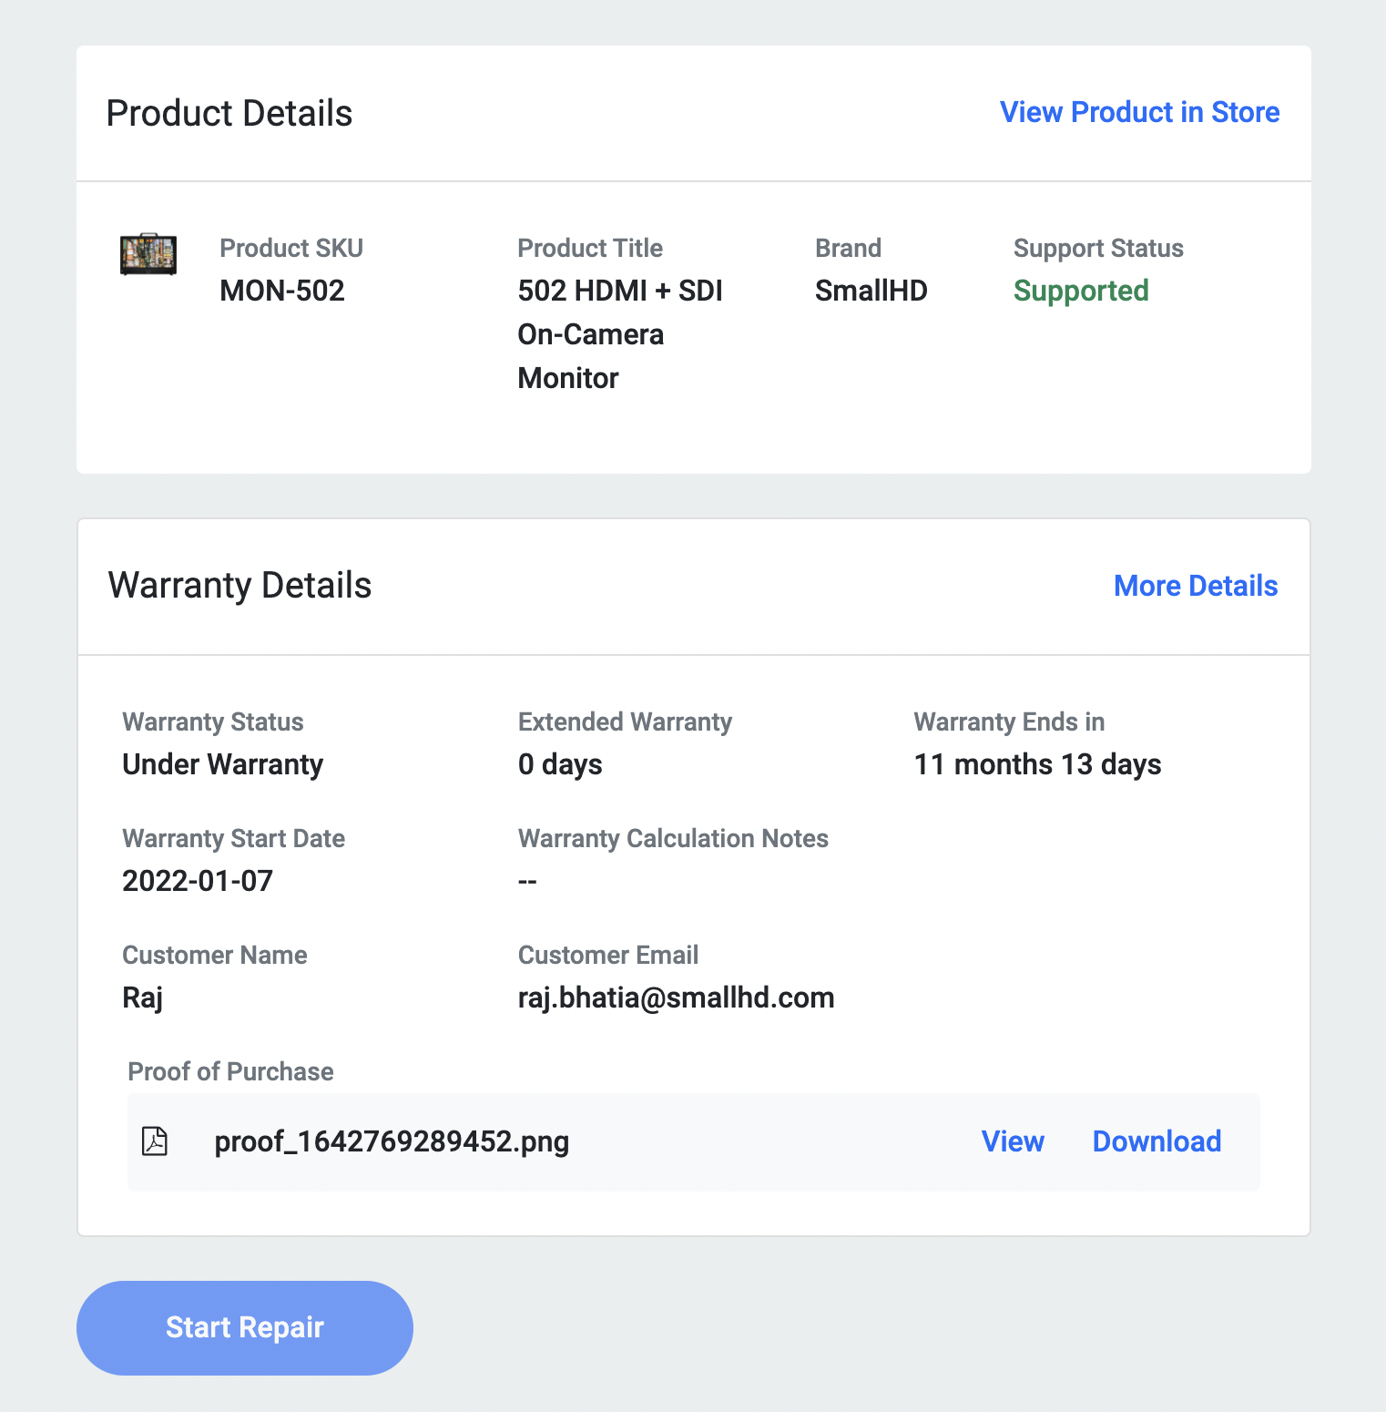The width and height of the screenshot is (1386, 1412).
Task: Open View Product in Store link
Action: (1139, 112)
